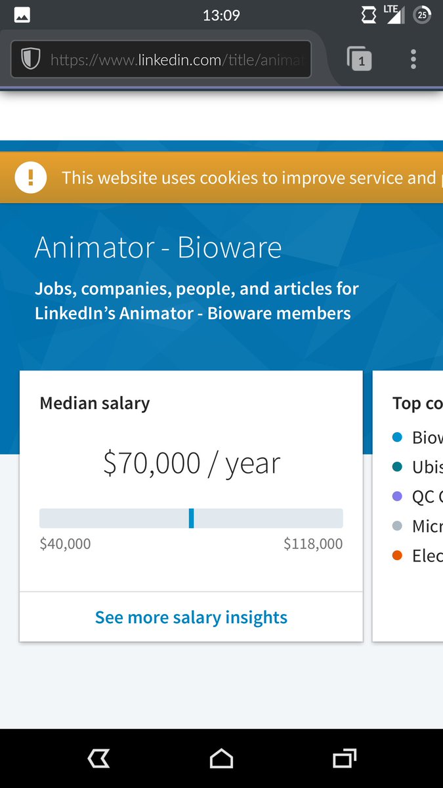Viewport: 443px width, 788px height.
Task: Select the orange dot Electronic company entry
Action: pyautogui.click(x=417, y=556)
